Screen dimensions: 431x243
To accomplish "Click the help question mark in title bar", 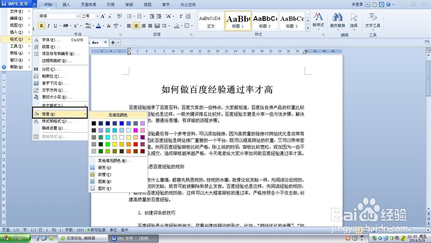I will (388, 4).
